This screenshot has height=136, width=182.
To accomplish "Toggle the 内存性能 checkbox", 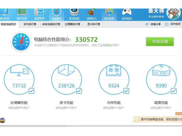I will pos(126,91).
